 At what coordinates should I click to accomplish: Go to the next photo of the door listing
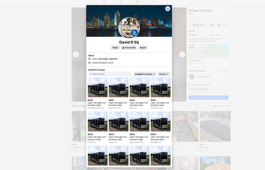pos(182,54)
